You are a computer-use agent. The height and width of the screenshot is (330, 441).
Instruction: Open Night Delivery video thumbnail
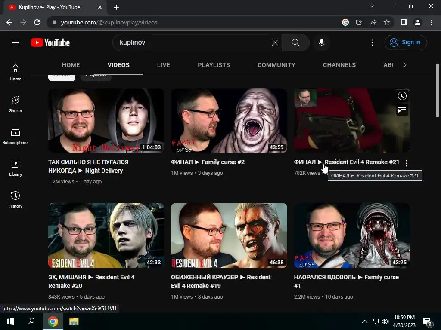pyautogui.click(x=106, y=121)
